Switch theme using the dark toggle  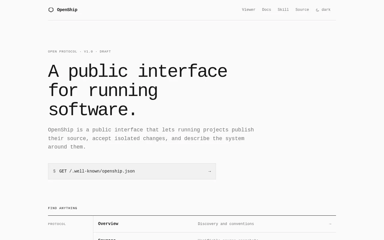[323, 10]
